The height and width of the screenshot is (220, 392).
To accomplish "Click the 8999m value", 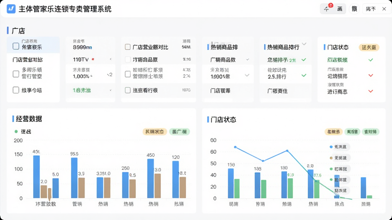I will coord(83,47).
